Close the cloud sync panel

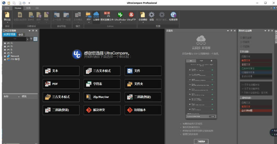coord(235,31)
